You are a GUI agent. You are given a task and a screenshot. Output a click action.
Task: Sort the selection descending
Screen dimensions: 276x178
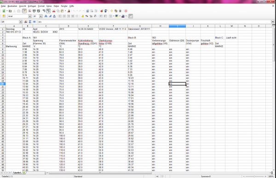click(96, 11)
